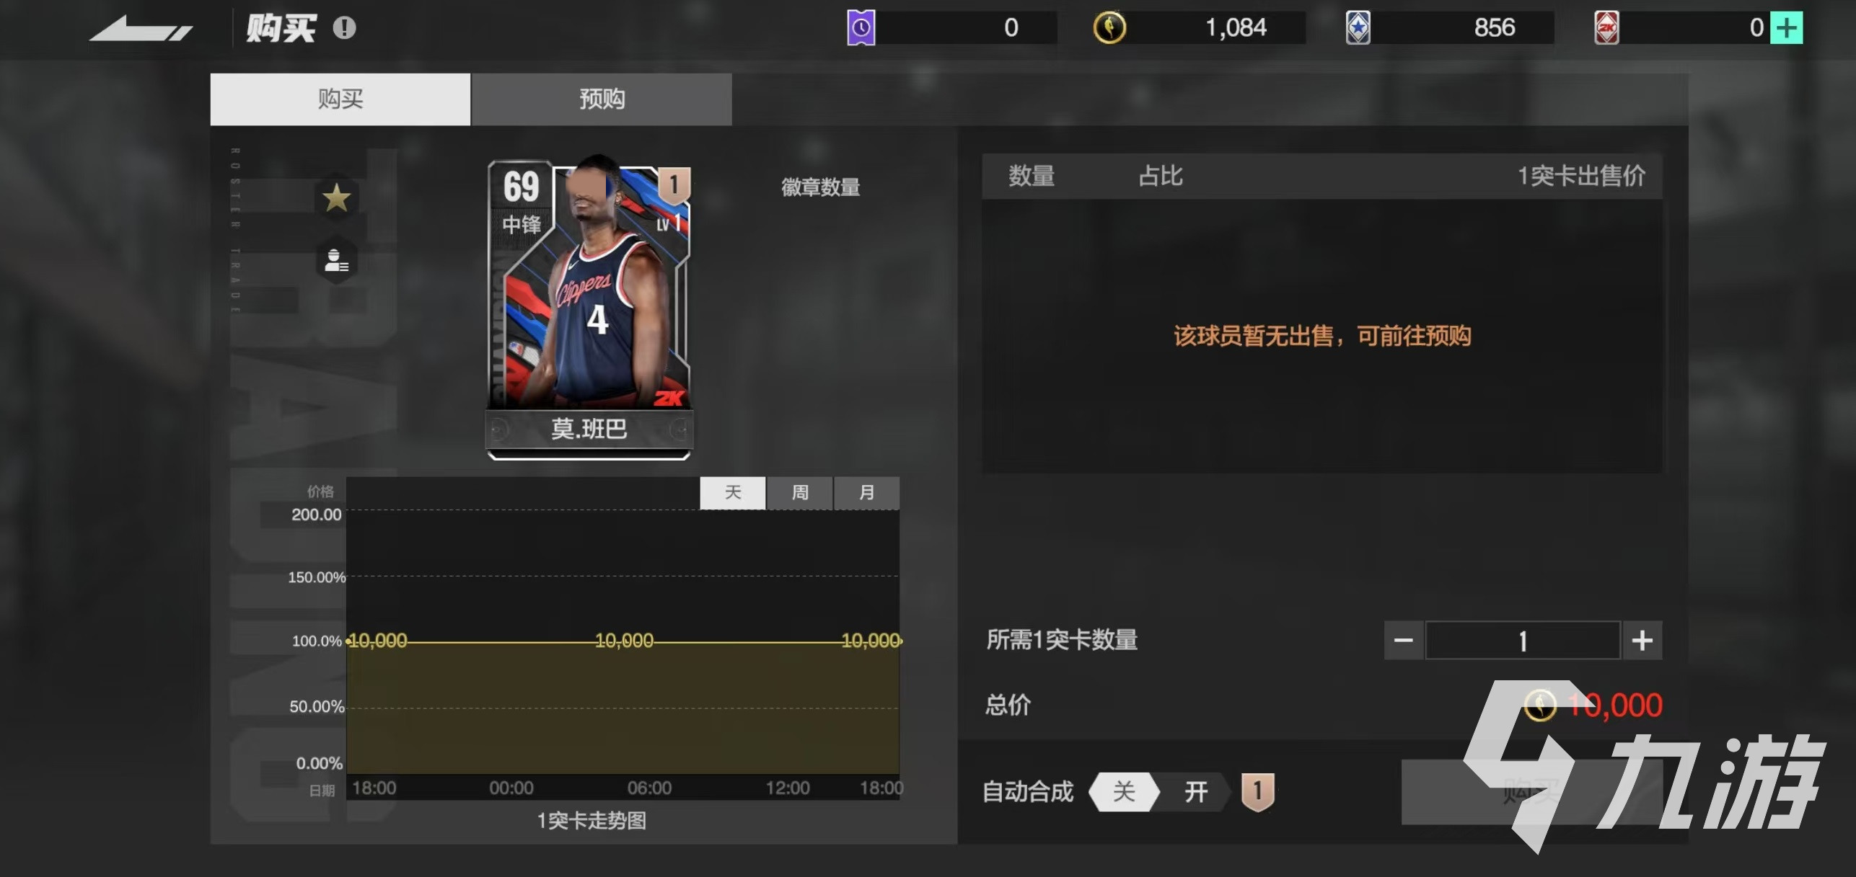Screen dimensions: 1856x877
Task: Sort by 占比 column header
Action: pos(1160,176)
